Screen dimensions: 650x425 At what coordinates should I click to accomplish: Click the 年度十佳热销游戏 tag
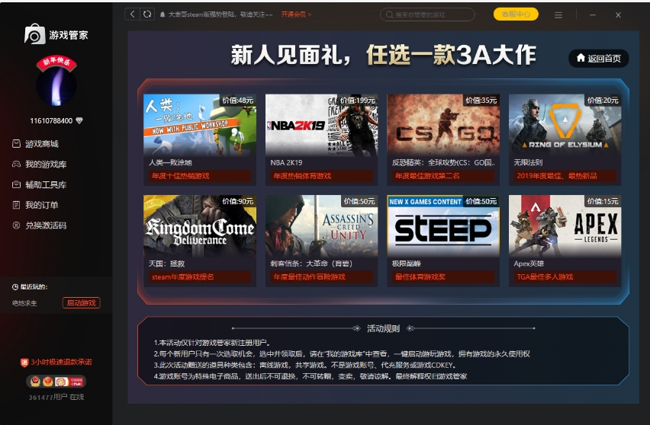(x=199, y=176)
